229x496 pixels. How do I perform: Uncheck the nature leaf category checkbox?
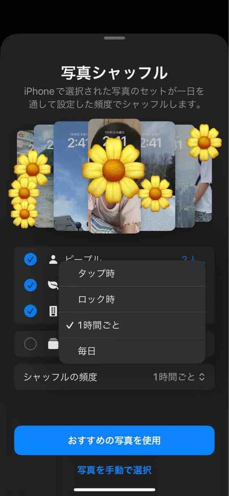[x=31, y=285]
